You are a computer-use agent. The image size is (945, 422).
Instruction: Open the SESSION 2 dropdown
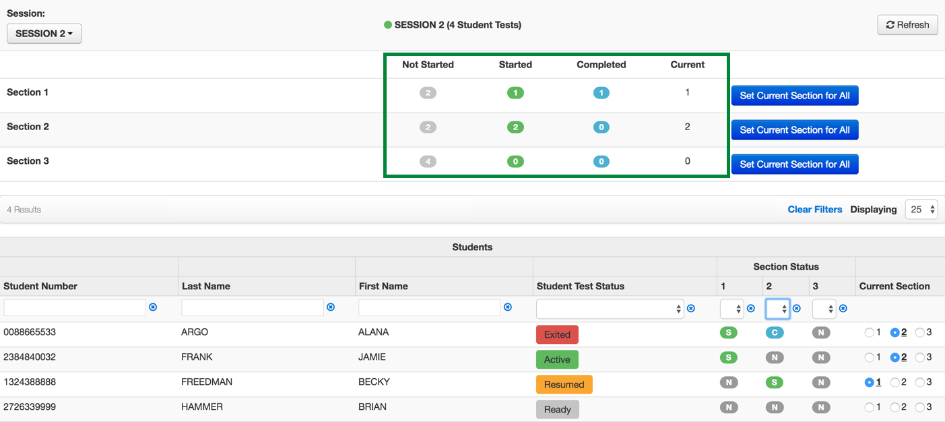tap(44, 34)
